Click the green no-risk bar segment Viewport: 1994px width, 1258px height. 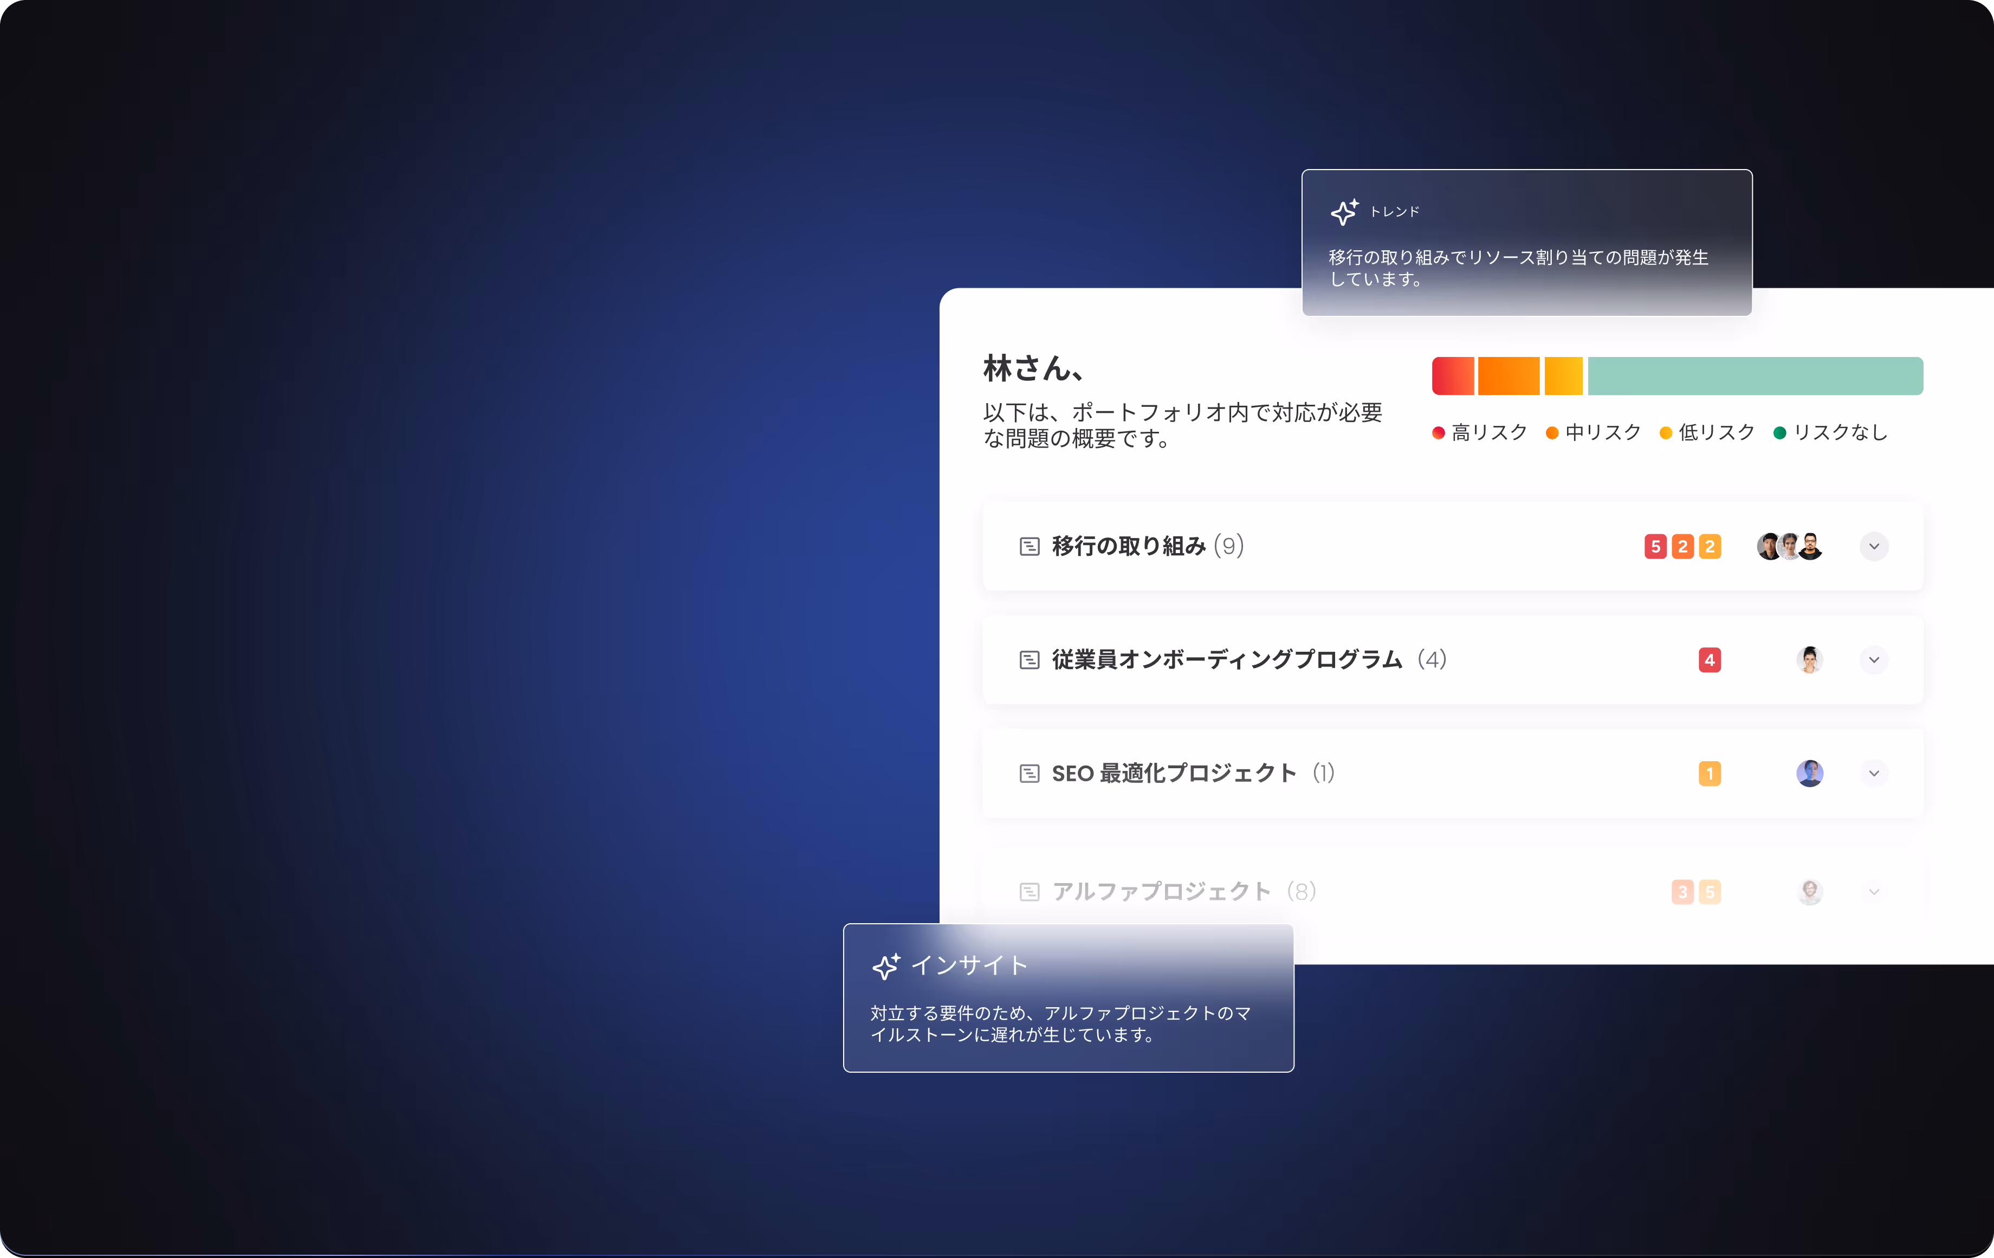pyautogui.click(x=1755, y=376)
